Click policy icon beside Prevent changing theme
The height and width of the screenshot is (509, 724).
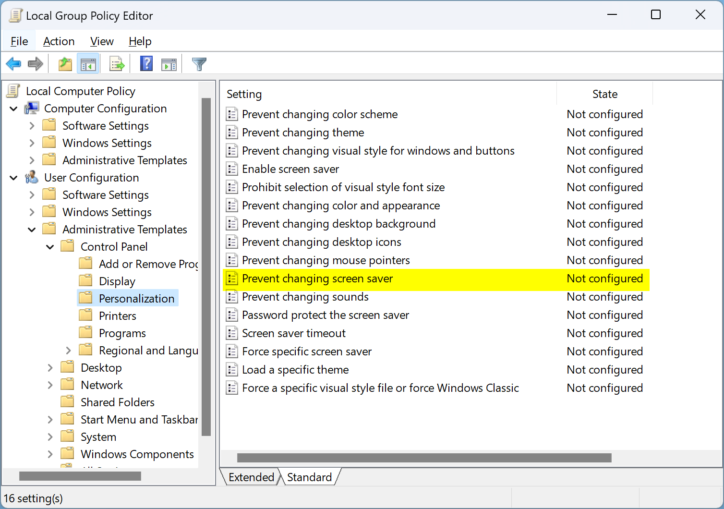tap(232, 132)
